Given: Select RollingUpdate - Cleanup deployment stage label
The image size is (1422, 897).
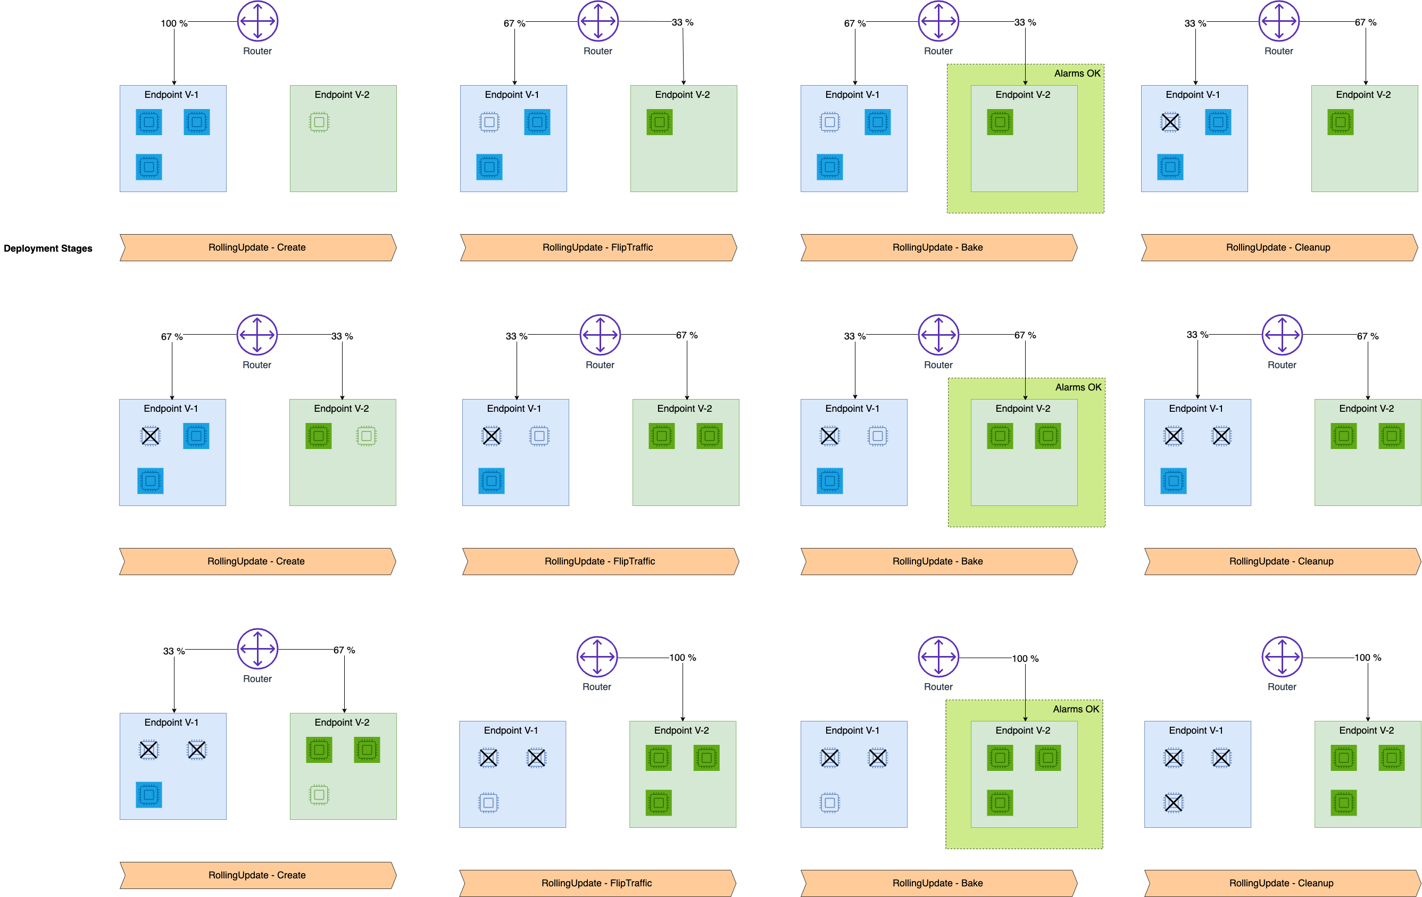Looking at the screenshot, I should coord(1254,249).
